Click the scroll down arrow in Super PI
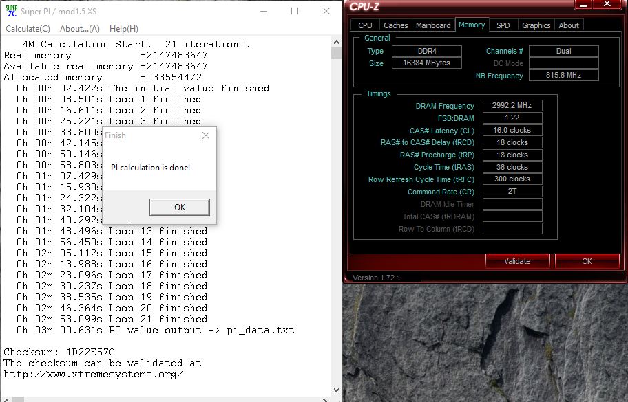The width and height of the screenshot is (628, 402). [336, 390]
